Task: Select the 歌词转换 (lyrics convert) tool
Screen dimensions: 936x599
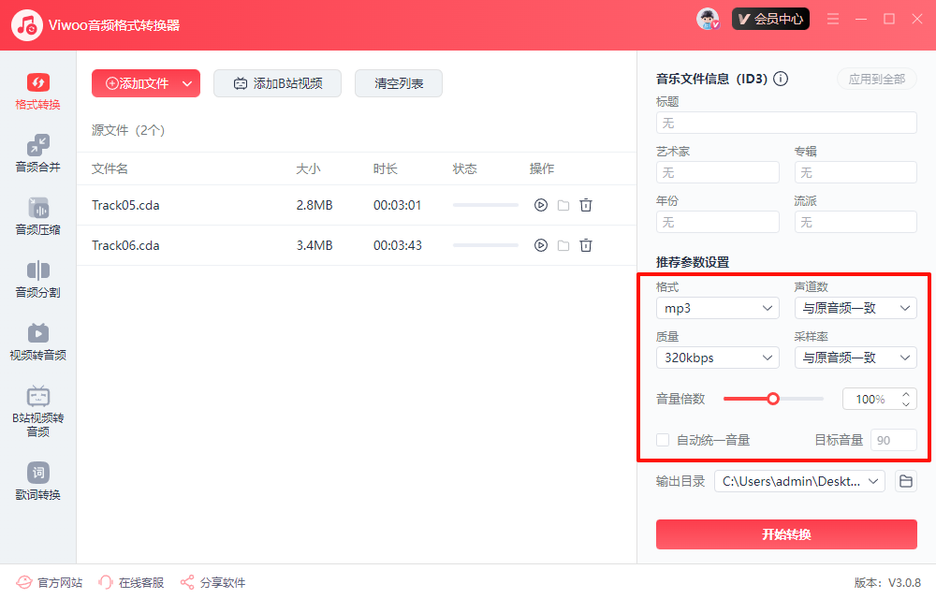Action: click(x=37, y=479)
